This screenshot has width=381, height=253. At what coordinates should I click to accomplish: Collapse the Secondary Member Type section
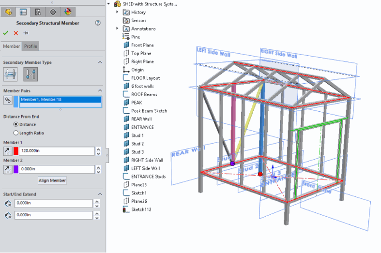(100, 62)
